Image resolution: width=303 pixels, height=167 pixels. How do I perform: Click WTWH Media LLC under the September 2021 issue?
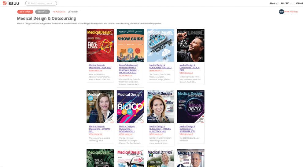click(186, 134)
